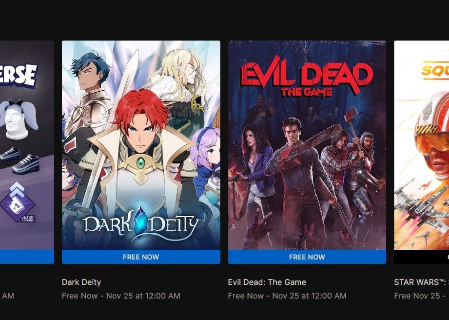449x320 pixels.
Task: Open the Dark Deity title link
Action: 81,282
